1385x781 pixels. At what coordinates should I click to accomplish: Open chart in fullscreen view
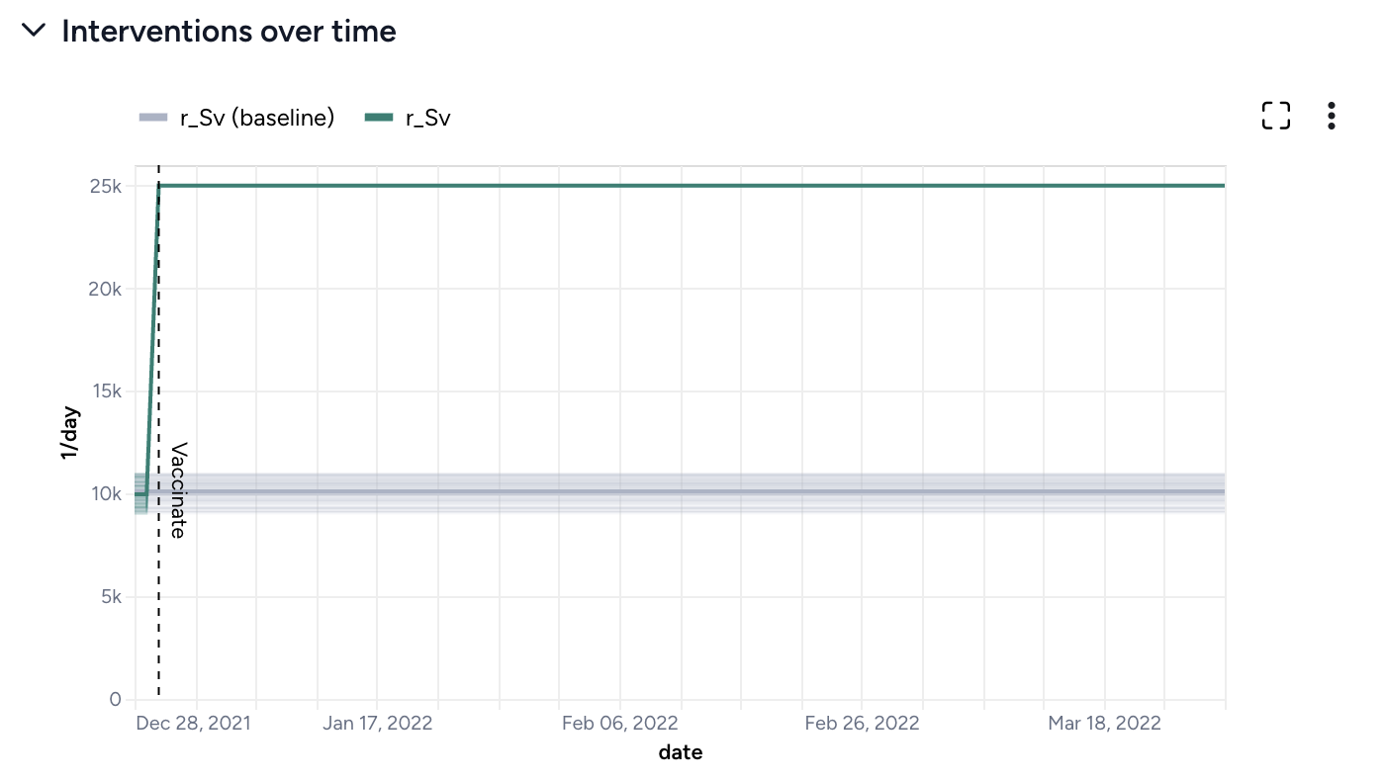[x=1276, y=116]
